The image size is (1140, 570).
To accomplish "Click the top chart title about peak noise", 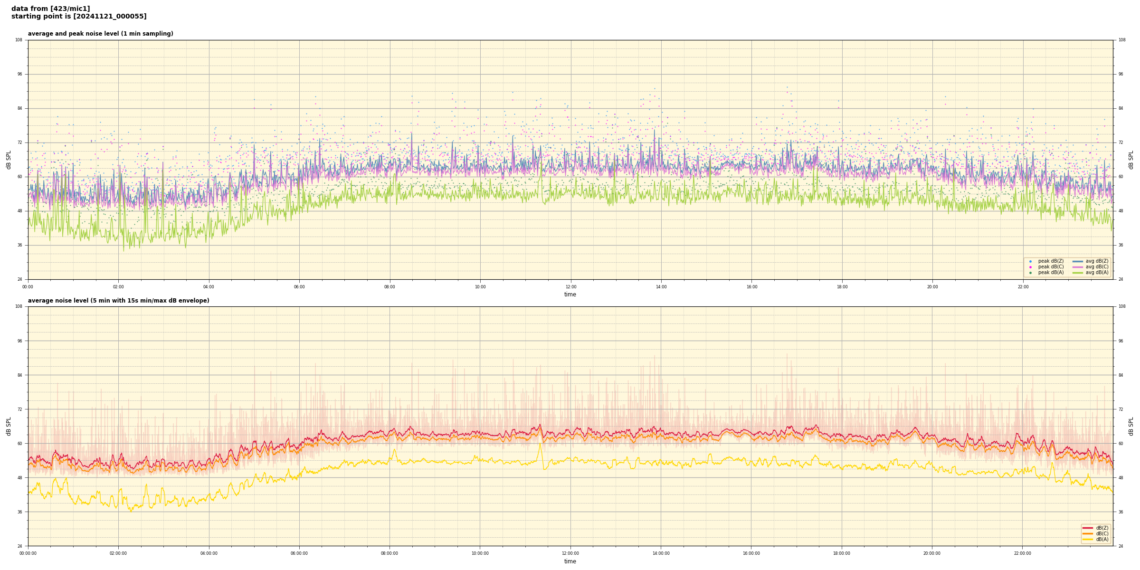I will click(100, 34).
